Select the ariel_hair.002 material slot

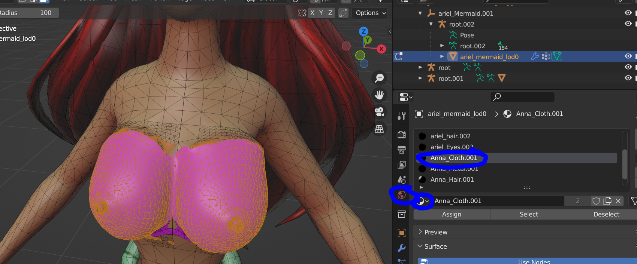[517, 136]
